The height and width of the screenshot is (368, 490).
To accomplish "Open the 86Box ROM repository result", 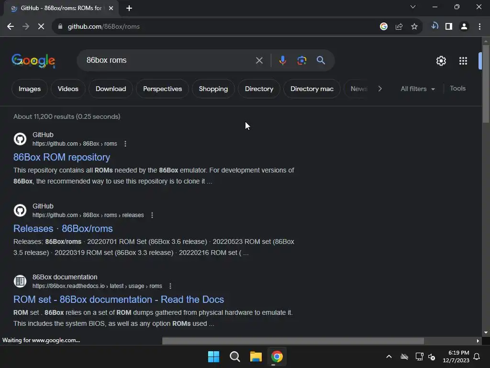I will [x=62, y=157].
